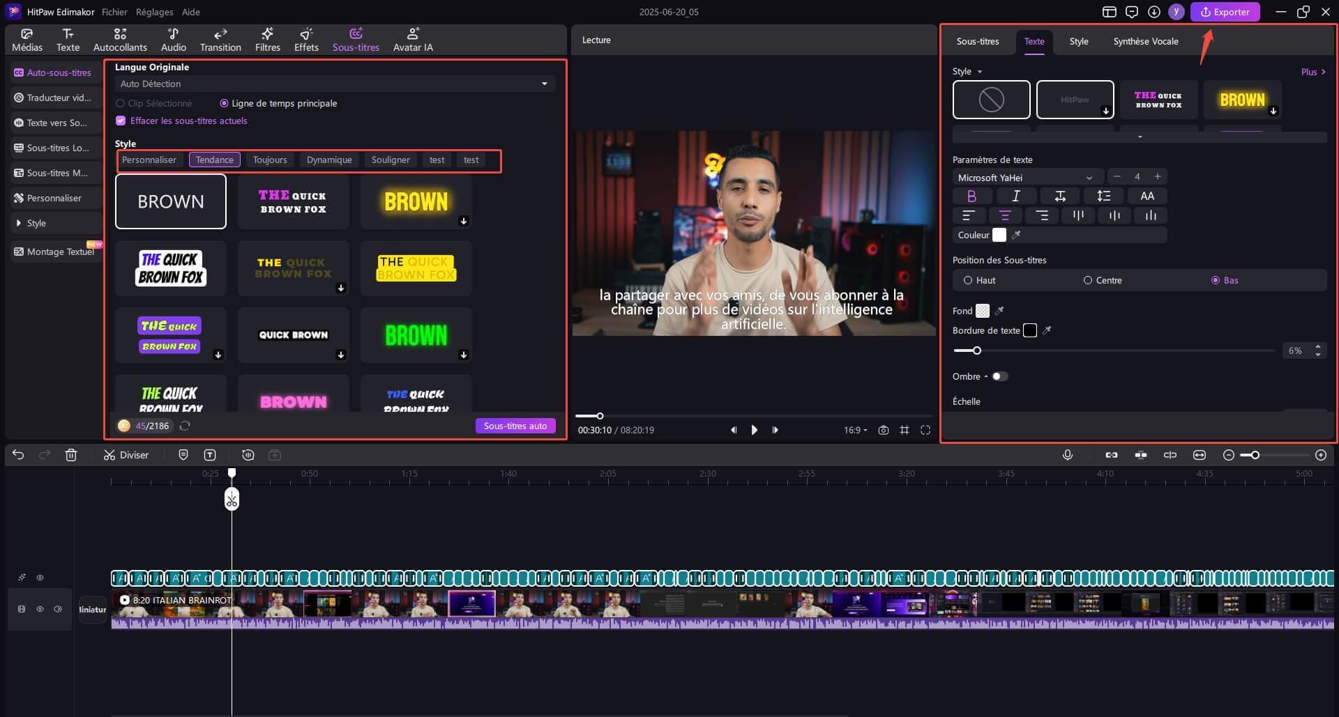Open the 16:9 aspect ratio dropdown
Screen dimensions: 1339x717
tap(856, 430)
